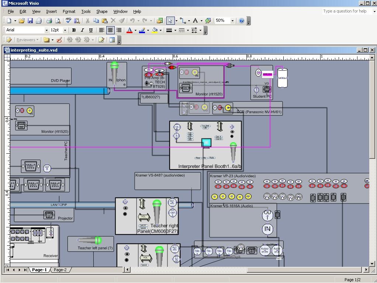Click the Save icon in toolbar
The width and height of the screenshot is (377, 283).
pos(30,21)
